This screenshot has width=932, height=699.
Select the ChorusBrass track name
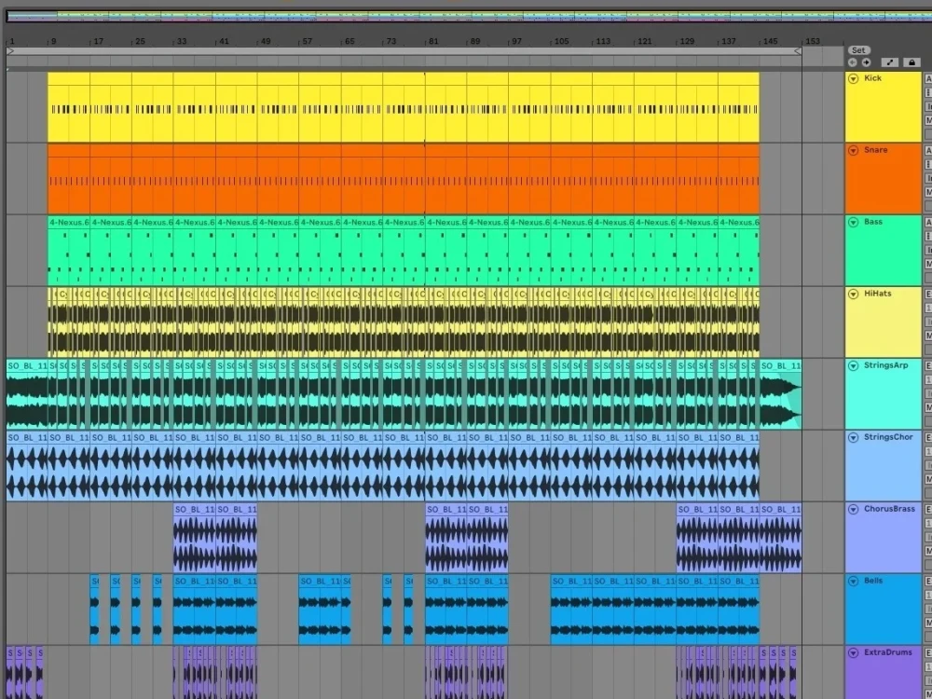[x=889, y=509]
